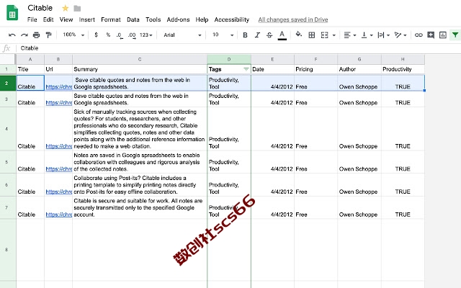Select TRUE cell in row 6

403,185
